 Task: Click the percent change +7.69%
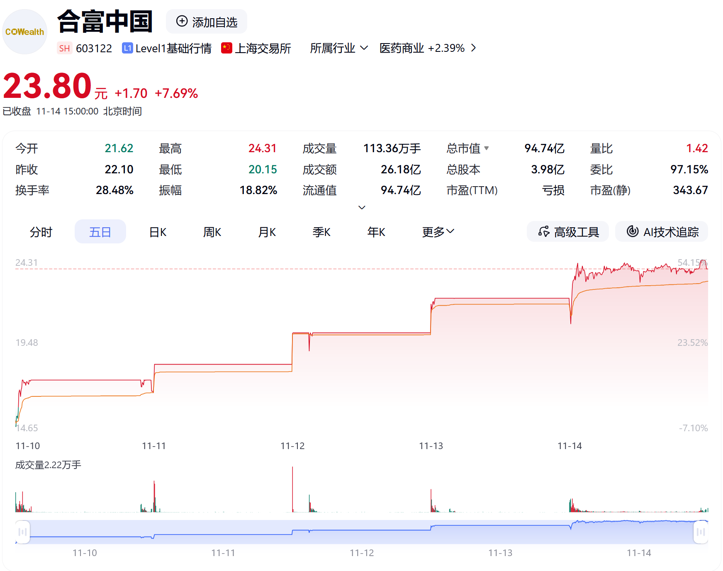coord(176,93)
